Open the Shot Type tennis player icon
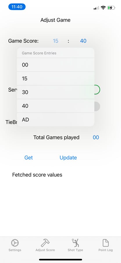 click(x=75, y=243)
